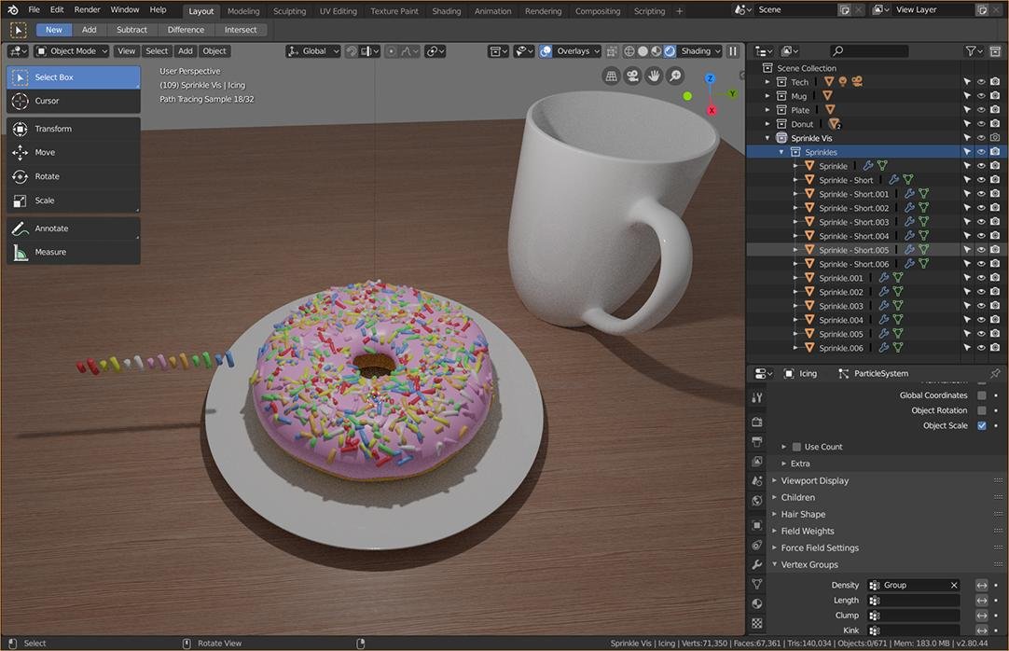This screenshot has height=651, width=1009.
Task: Select Sprinkle.003 in the outliner
Action: (x=840, y=306)
